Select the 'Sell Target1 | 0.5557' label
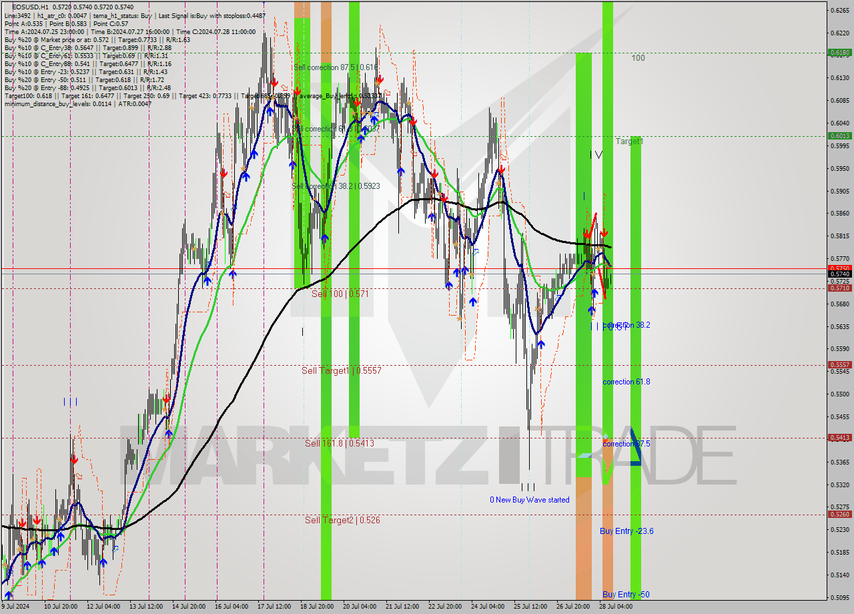 click(341, 370)
